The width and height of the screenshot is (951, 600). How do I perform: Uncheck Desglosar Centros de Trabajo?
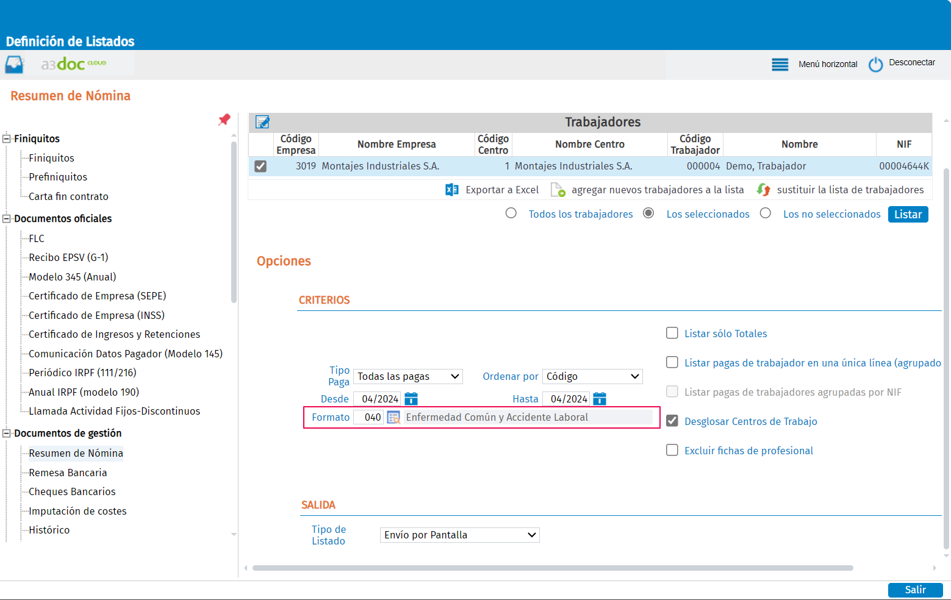pyautogui.click(x=672, y=421)
